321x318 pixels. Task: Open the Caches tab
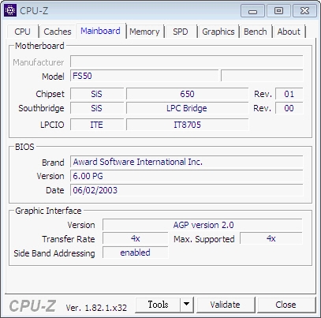pyautogui.click(x=58, y=32)
